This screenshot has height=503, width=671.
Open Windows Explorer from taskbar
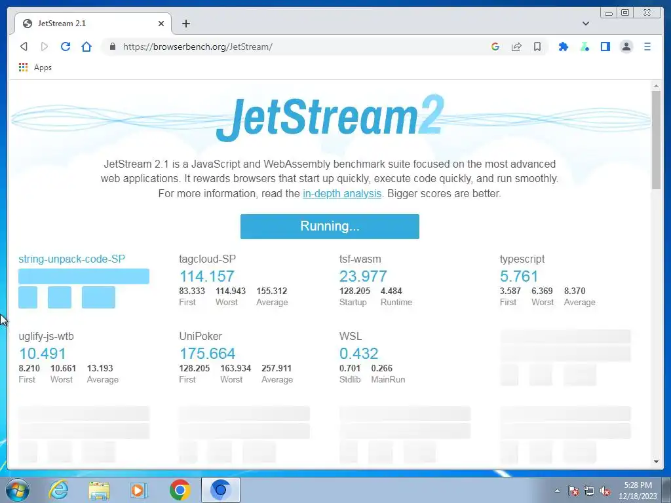pyautogui.click(x=99, y=490)
